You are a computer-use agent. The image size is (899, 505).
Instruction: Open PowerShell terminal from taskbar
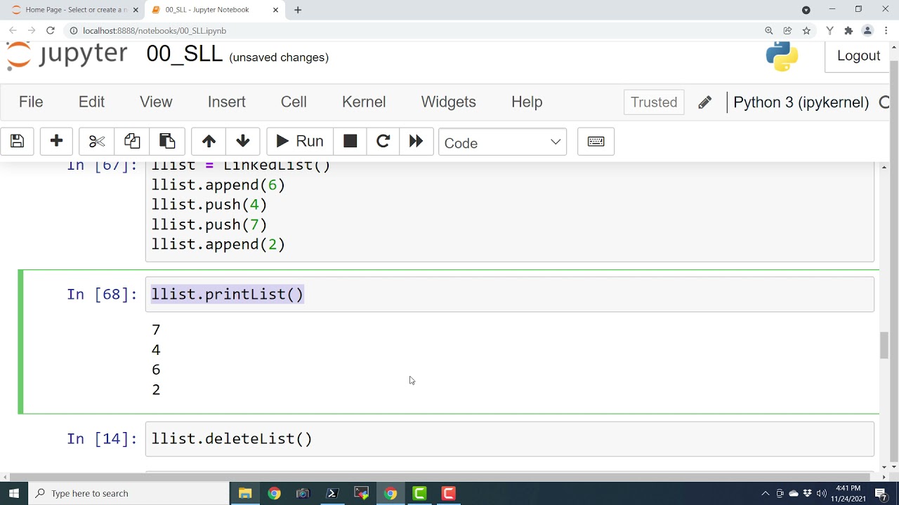[332, 493]
